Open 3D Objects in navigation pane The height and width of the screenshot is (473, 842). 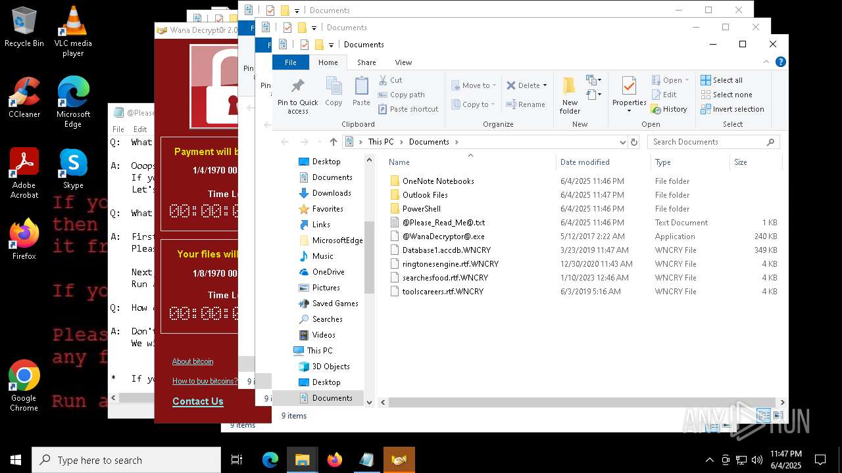coord(331,367)
